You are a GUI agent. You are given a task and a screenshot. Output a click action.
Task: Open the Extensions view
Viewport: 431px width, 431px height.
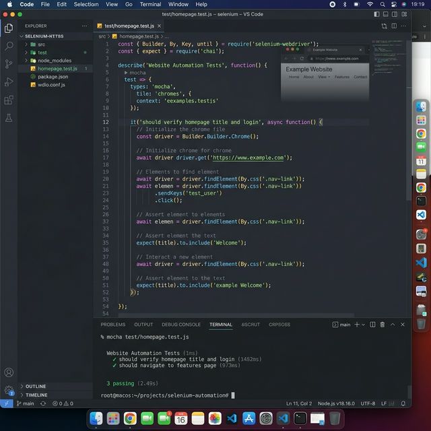click(9, 100)
